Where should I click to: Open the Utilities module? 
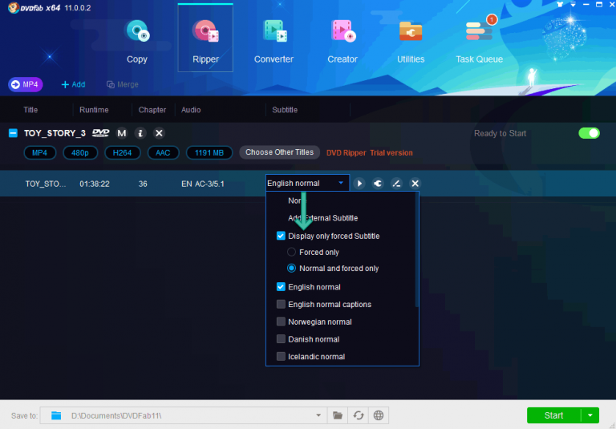(x=411, y=41)
